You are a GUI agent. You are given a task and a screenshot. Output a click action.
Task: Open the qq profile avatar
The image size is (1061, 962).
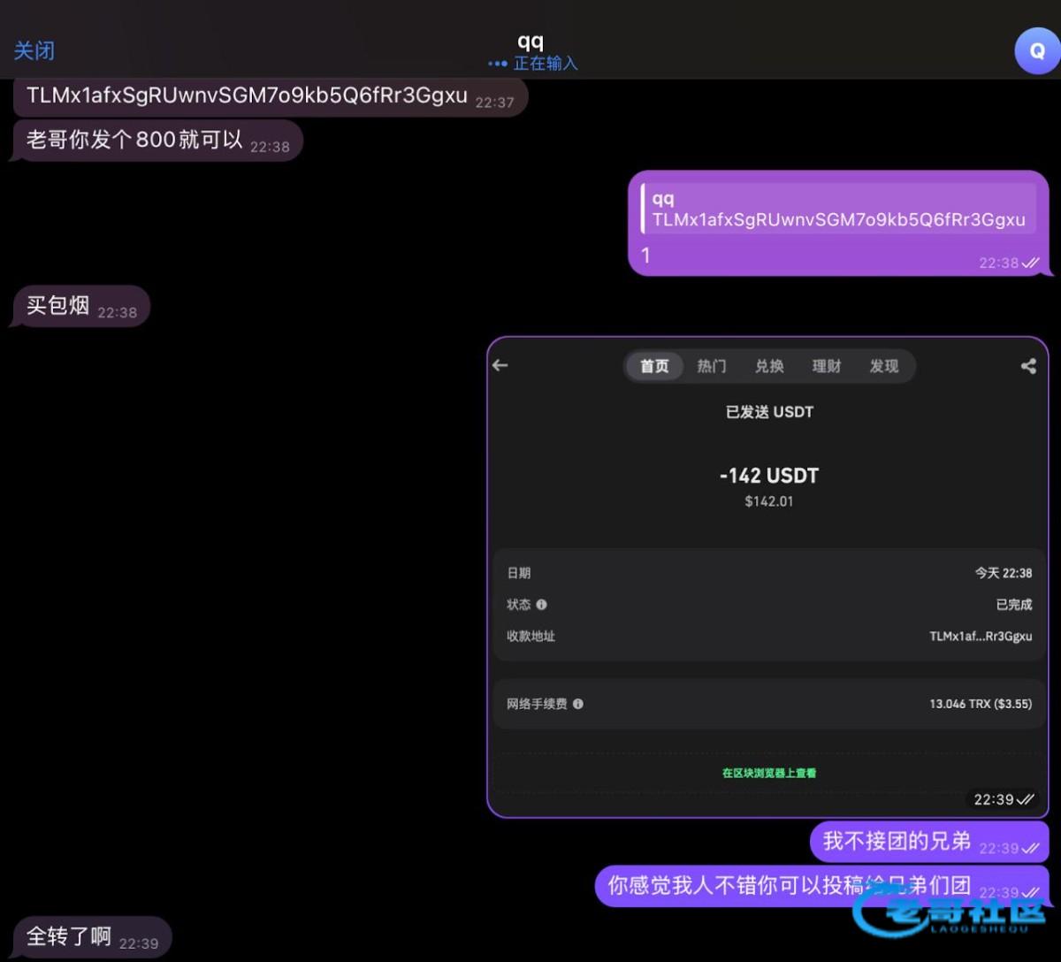[x=1036, y=51]
